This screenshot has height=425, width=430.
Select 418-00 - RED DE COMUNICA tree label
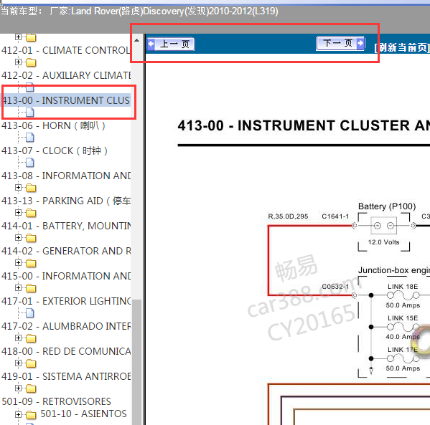coord(66,351)
